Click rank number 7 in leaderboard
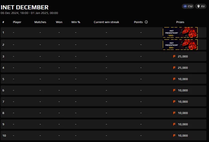The image size is (209, 142). tap(3, 102)
